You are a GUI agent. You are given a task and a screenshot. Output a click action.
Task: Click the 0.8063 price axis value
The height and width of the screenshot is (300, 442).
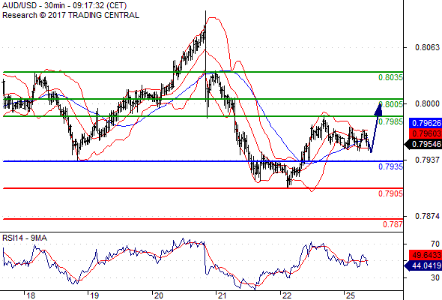pos(427,47)
